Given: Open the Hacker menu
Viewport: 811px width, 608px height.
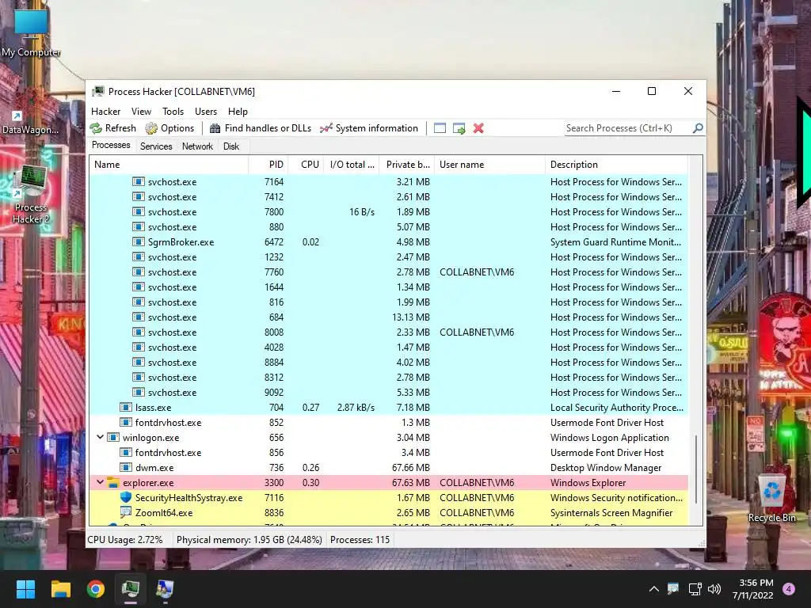Looking at the screenshot, I should click(x=105, y=111).
